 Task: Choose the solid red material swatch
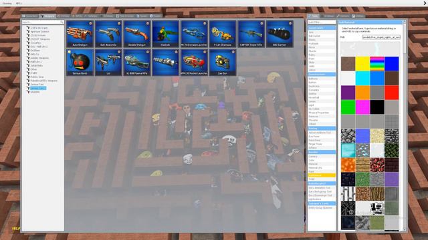click(391, 93)
